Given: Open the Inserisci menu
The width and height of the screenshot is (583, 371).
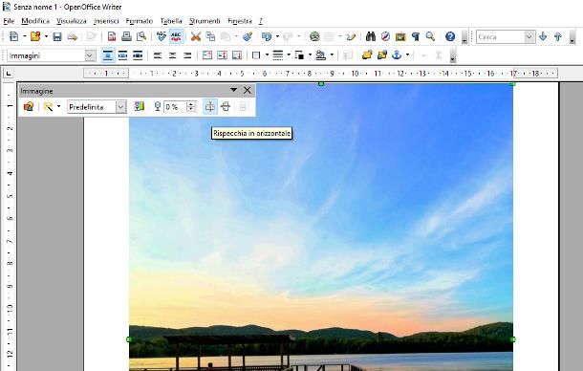Looking at the screenshot, I should click(x=106, y=21).
